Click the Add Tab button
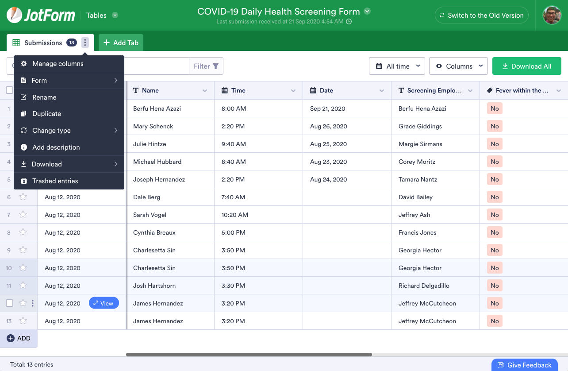Screen dimensions: 568x371 (121, 43)
